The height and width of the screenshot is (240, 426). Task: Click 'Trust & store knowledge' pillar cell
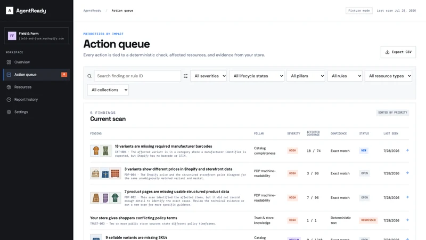(x=264, y=220)
